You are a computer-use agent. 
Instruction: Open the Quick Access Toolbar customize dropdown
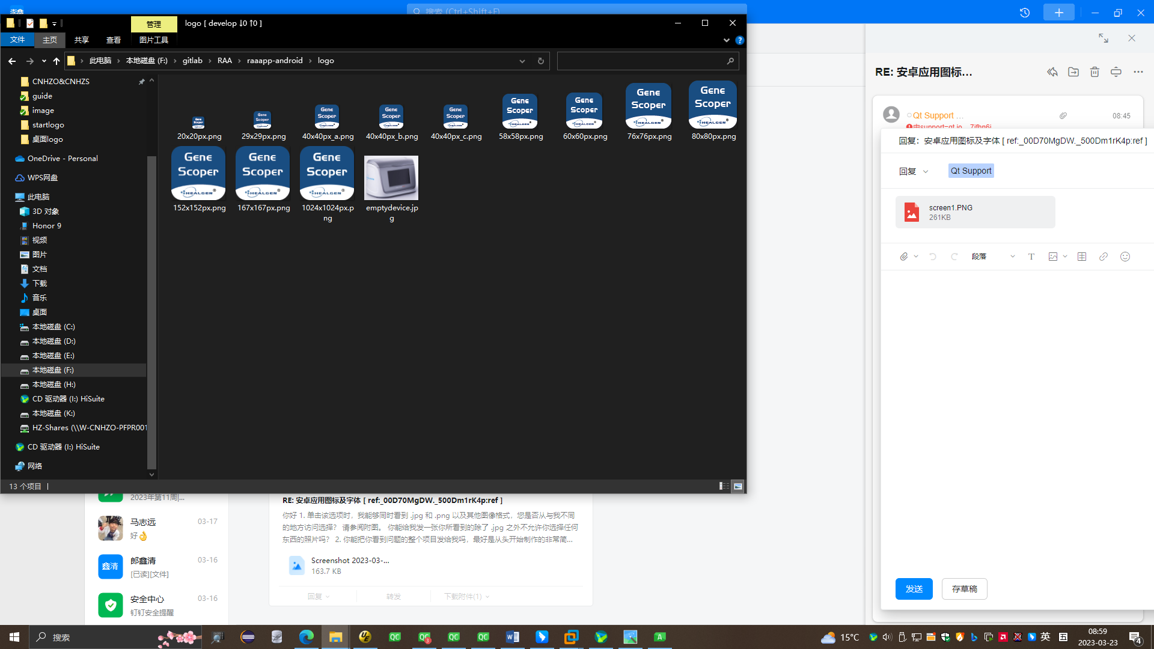click(54, 23)
